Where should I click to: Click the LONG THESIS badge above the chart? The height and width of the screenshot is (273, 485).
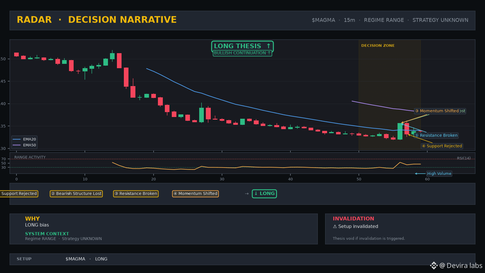click(x=242, y=46)
